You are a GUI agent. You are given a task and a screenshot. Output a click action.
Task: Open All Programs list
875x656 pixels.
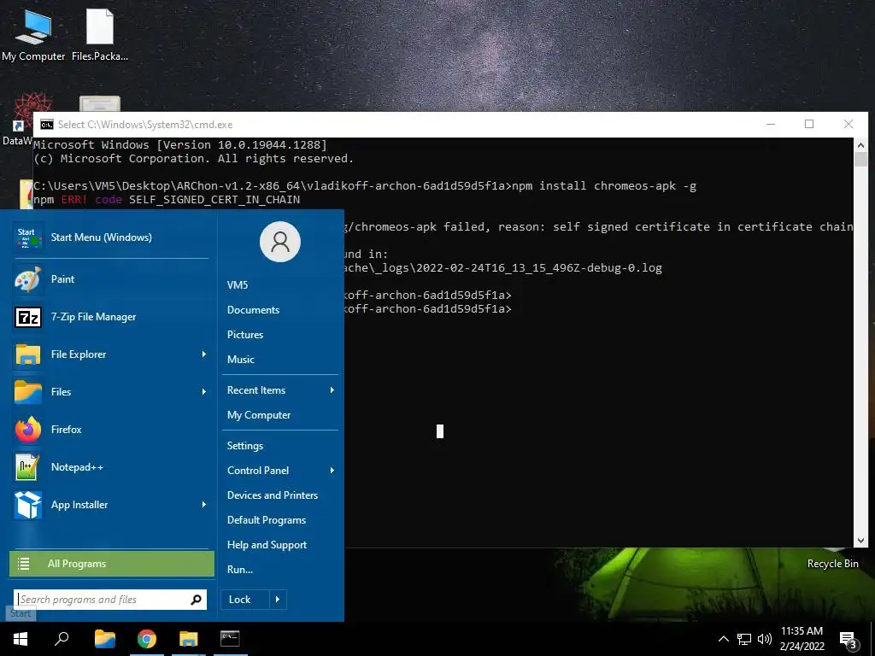(x=112, y=564)
